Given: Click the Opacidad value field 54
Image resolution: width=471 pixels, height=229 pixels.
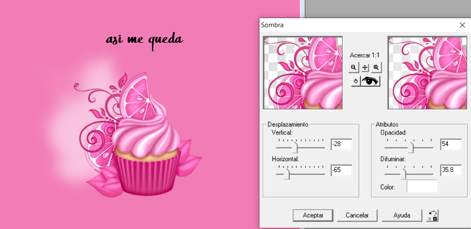Looking at the screenshot, I should point(451,145).
